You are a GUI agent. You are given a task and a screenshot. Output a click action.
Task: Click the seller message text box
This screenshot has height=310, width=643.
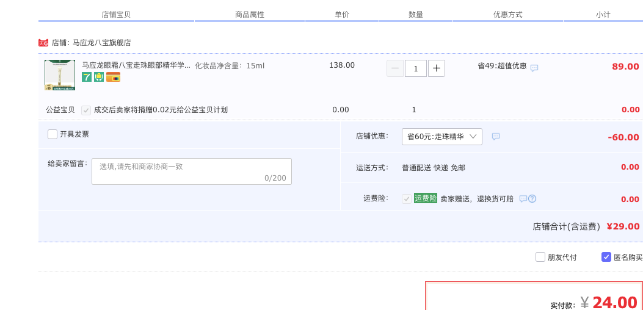(x=192, y=171)
